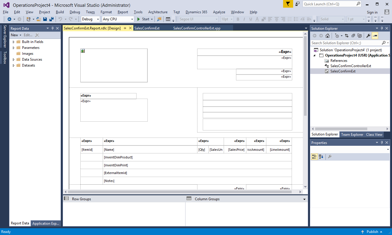Click the Property Pages wrench in Properties panel
Screen dimensions: 392x235
coord(330,157)
